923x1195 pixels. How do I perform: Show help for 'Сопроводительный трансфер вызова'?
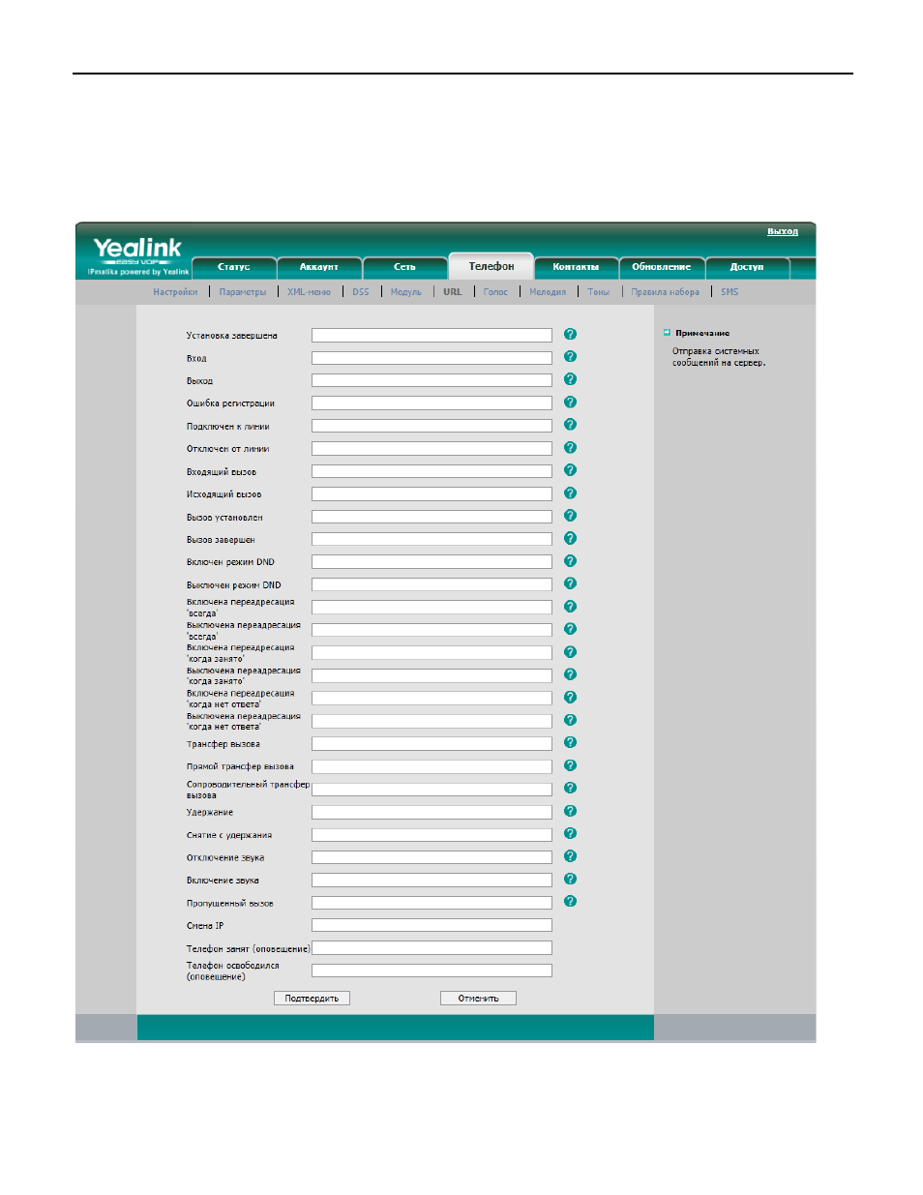(x=570, y=788)
